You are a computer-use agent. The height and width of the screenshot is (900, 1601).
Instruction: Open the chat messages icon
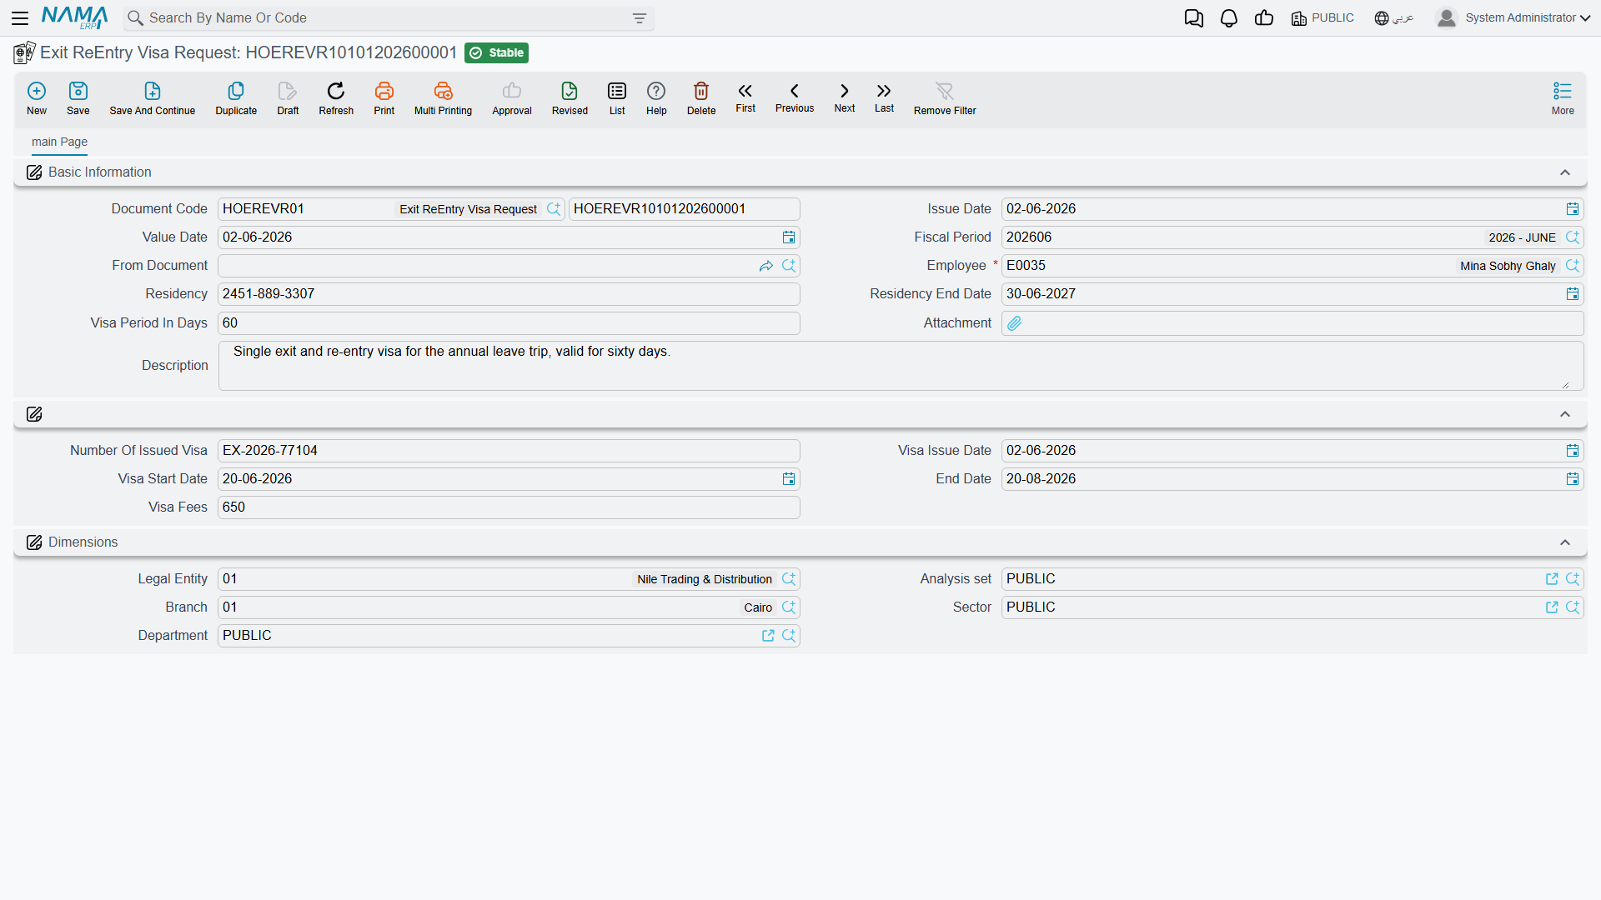point(1193,18)
